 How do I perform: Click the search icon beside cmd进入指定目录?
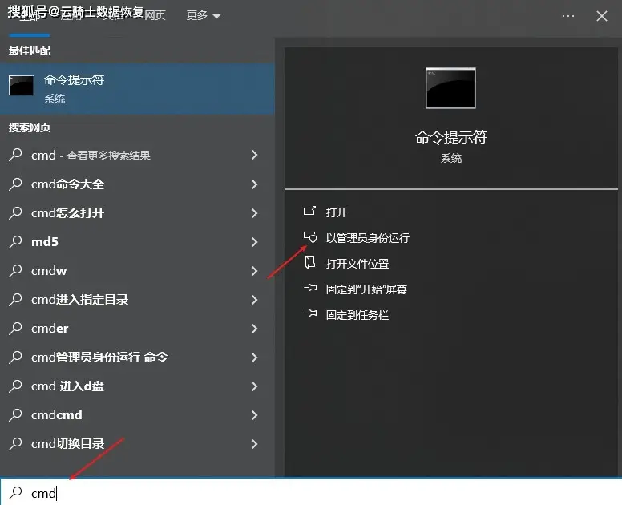(15, 299)
